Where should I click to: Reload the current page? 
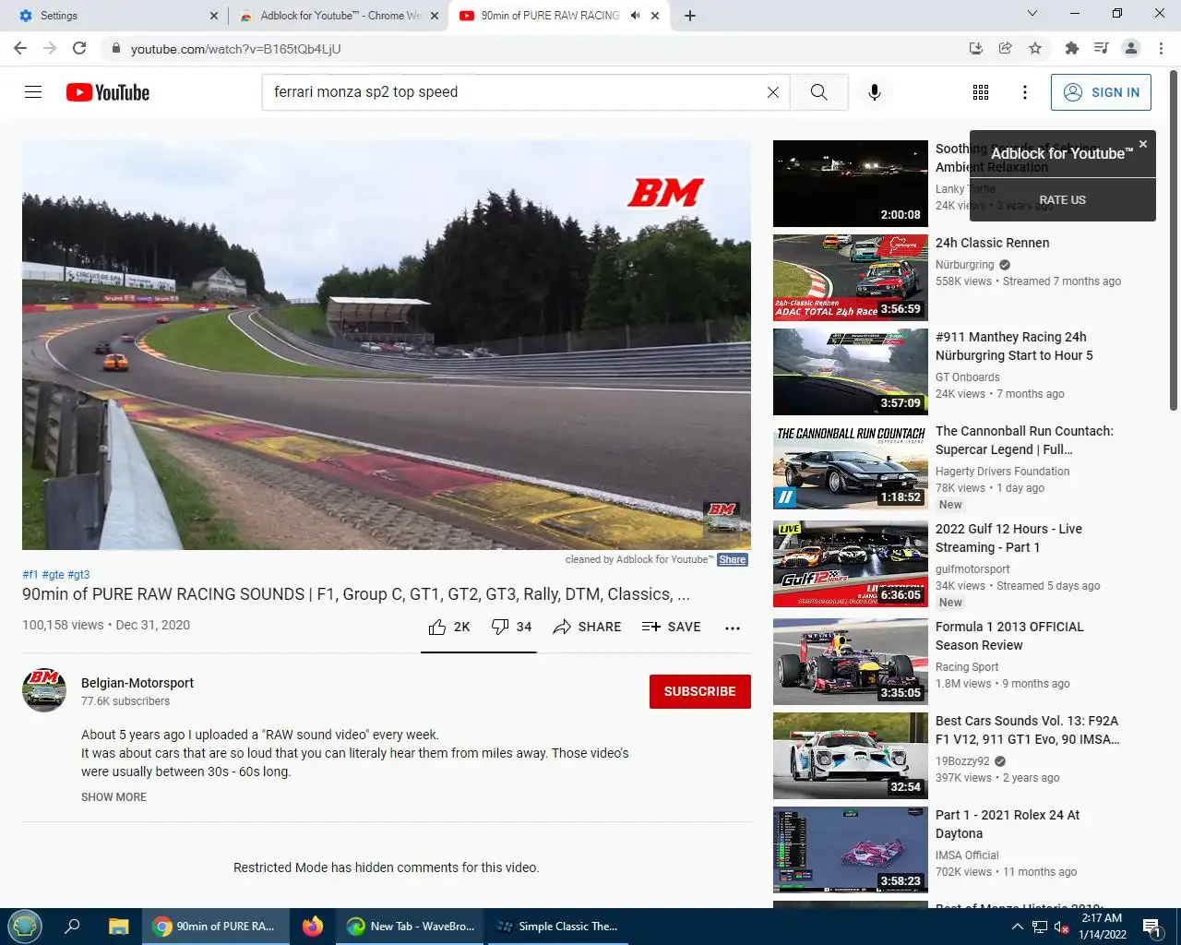click(x=79, y=48)
